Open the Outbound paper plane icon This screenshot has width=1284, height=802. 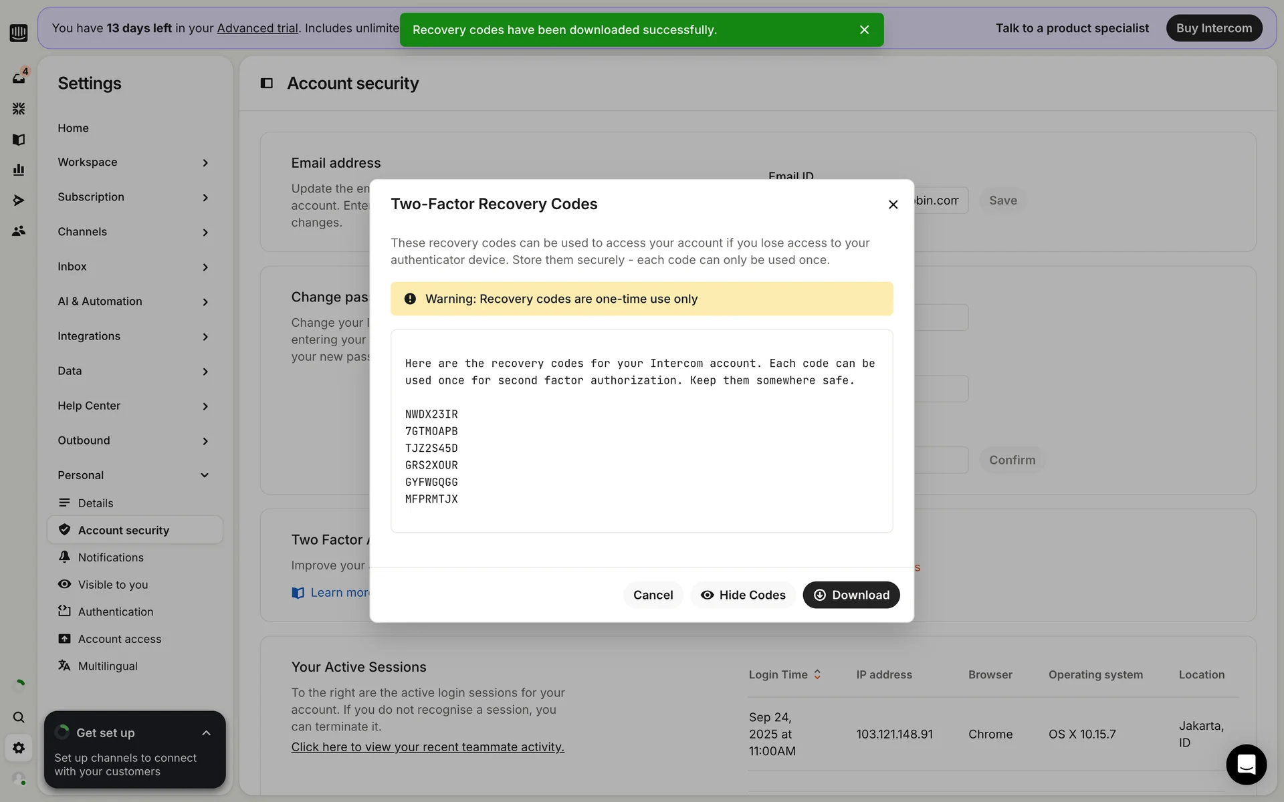click(19, 200)
